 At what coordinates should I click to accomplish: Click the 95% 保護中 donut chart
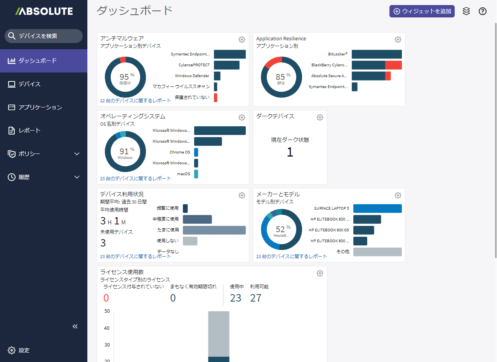click(125, 77)
